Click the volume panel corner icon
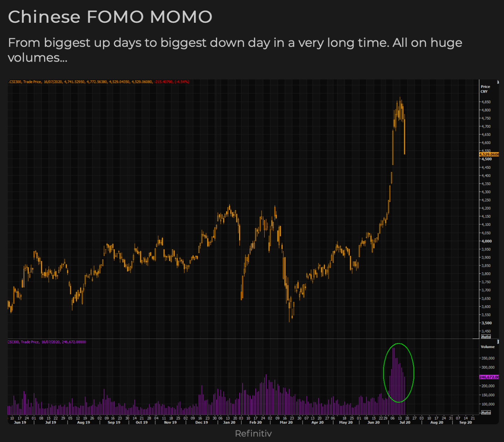This screenshot has width=504, height=442. pyautogui.click(x=498, y=342)
